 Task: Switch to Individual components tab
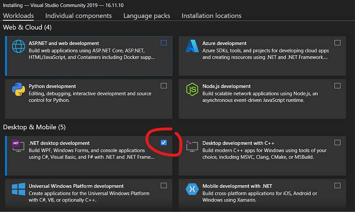pyautogui.click(x=78, y=16)
